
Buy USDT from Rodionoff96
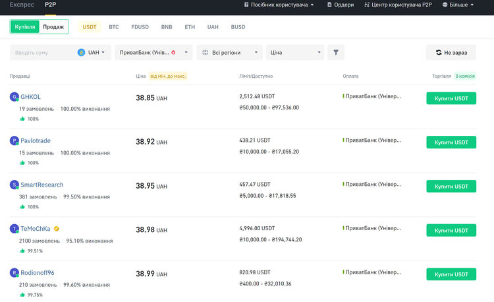click(451, 274)
